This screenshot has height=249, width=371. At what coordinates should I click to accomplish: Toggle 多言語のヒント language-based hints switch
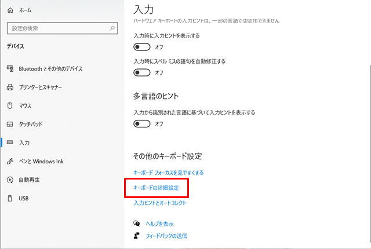[141, 123]
